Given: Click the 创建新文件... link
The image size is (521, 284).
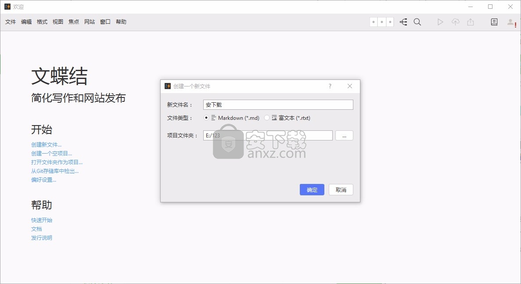Looking at the screenshot, I should click(x=46, y=144).
